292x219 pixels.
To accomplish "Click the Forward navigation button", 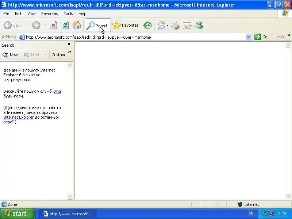I will click(36, 25).
